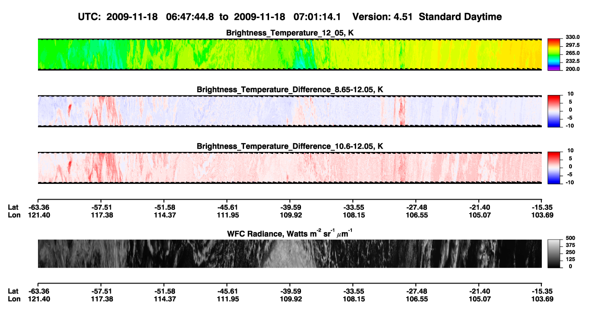Click the grayscale WFC radiance colorbar

pyautogui.click(x=554, y=253)
